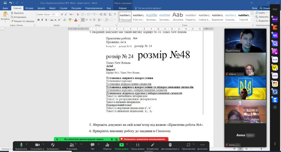Stop video with camera icon in Zoom

point(37,146)
